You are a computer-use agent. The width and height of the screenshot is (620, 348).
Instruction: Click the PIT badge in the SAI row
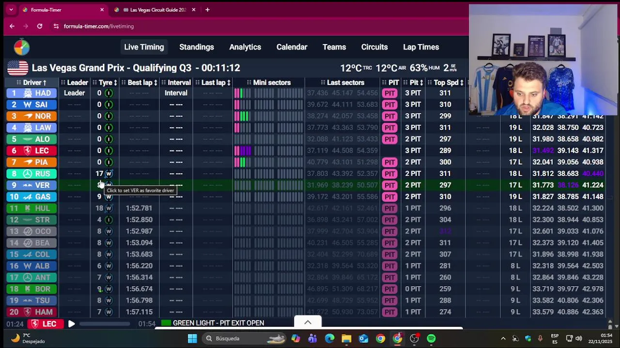[390, 104]
